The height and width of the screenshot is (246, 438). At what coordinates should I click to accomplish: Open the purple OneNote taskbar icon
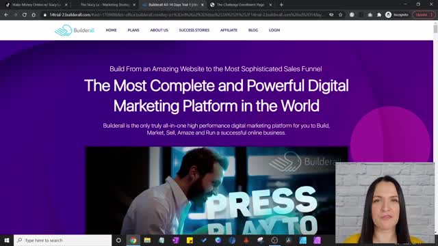(176, 240)
